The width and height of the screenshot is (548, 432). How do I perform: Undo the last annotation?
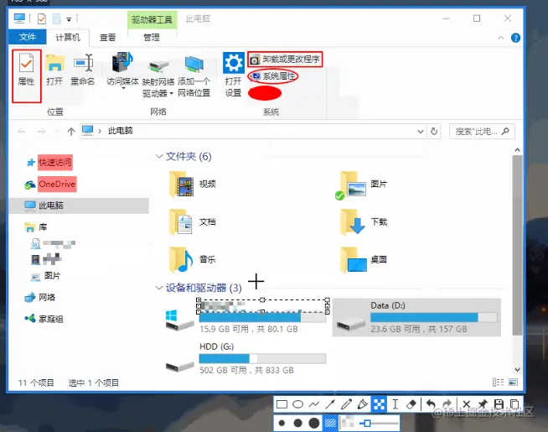point(431,404)
